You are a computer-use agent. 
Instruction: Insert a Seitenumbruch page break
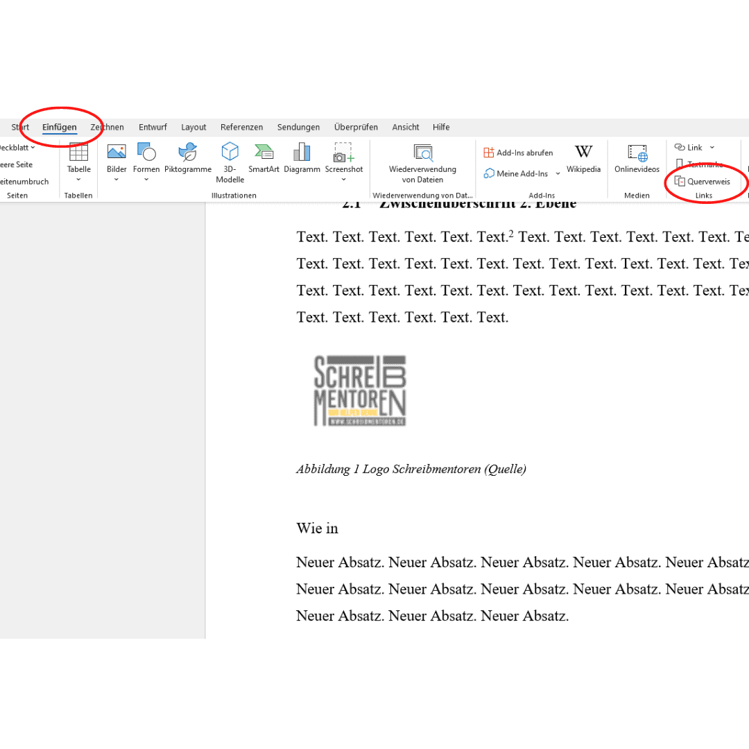coord(24,182)
